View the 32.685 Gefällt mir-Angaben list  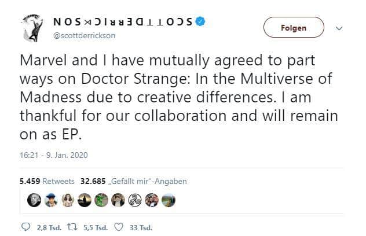coord(134,181)
